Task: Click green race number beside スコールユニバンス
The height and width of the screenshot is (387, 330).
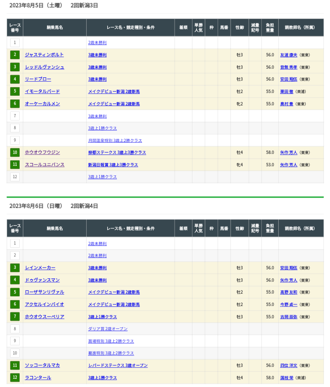Action: point(15,164)
